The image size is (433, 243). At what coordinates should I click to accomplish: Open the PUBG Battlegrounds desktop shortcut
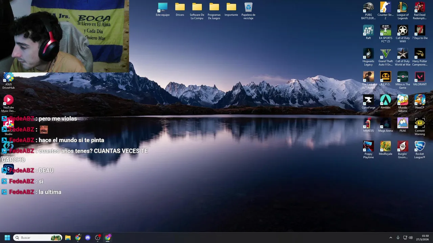[x=368, y=11]
